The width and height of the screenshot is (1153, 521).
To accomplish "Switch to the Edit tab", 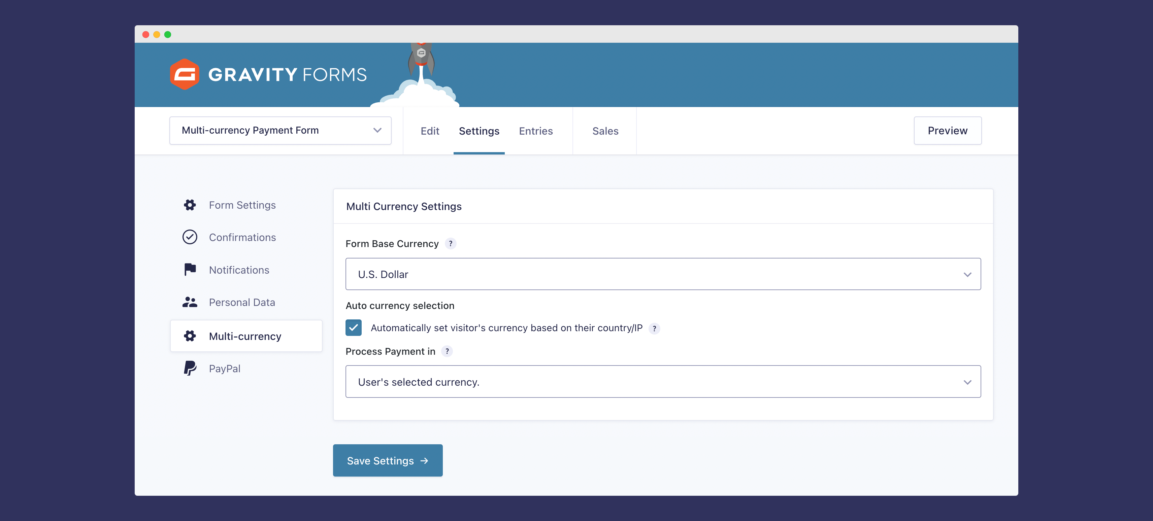I will point(430,131).
